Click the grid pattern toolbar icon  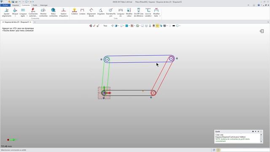pyautogui.click(x=132, y=26)
